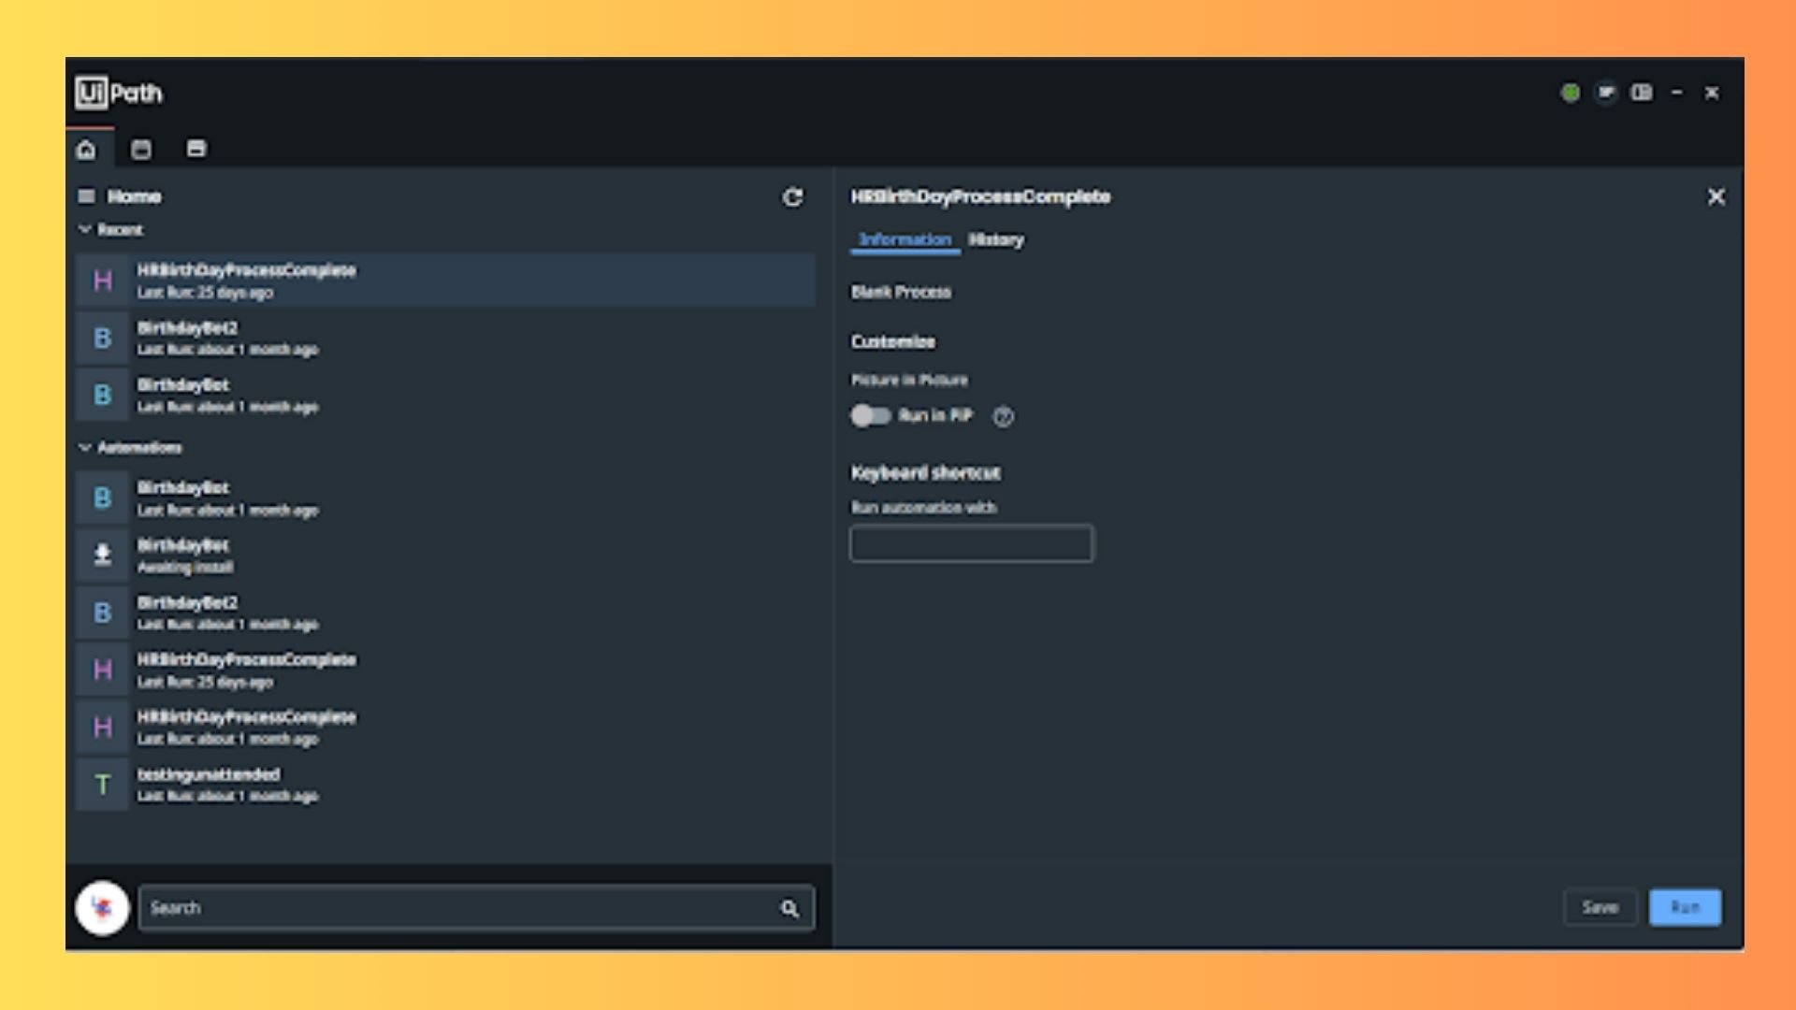Click the search magnifier icon
This screenshot has height=1010, width=1796.
coord(790,907)
